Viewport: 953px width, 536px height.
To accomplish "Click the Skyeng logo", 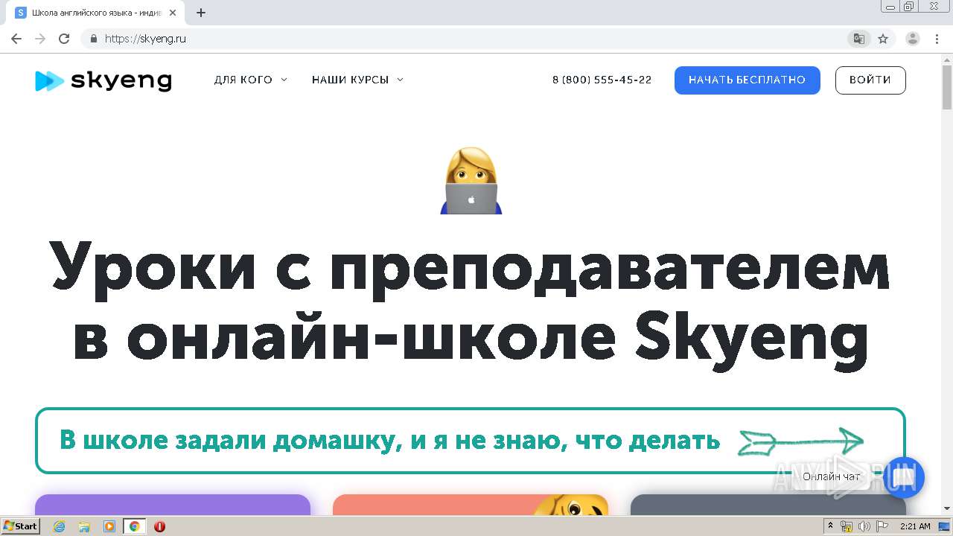I will (x=103, y=80).
